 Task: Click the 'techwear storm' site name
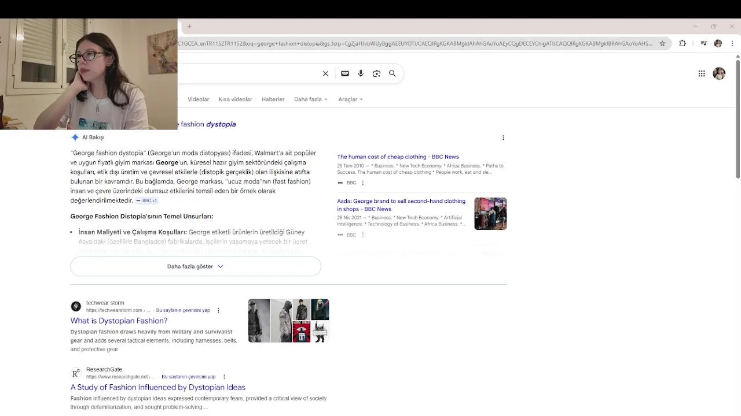pyautogui.click(x=105, y=303)
